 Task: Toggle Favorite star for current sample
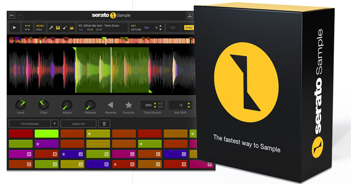click(129, 104)
